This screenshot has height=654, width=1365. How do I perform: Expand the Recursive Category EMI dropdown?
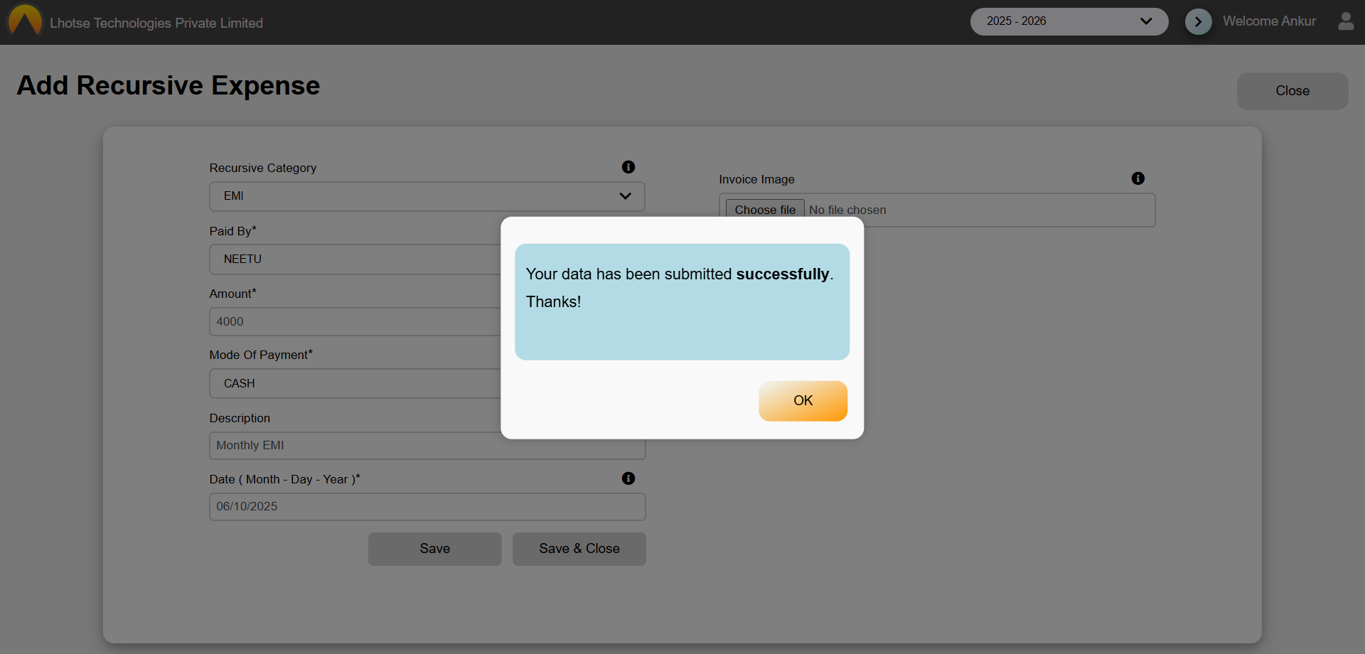[427, 196]
